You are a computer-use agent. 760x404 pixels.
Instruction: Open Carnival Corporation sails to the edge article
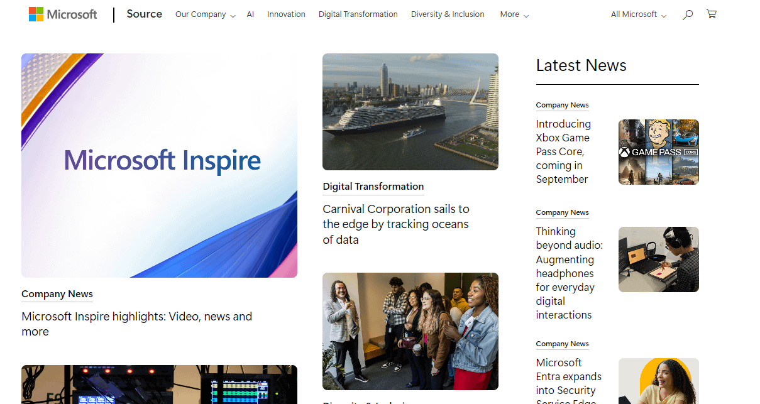click(x=396, y=224)
